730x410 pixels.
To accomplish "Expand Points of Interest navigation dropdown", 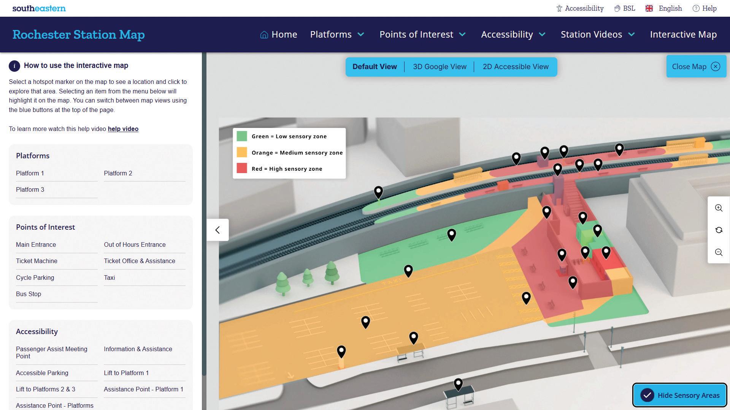I will tap(422, 35).
